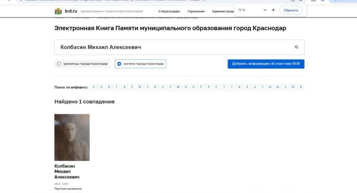Open the Колбасин Михаил Алексеевич result name link
The image size is (357, 193).
pos(66,172)
